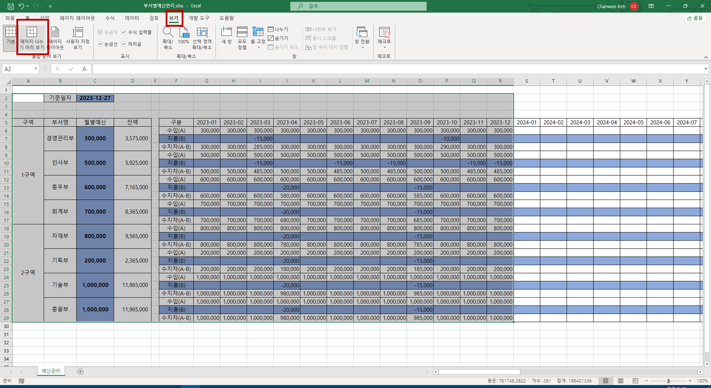The height and width of the screenshot is (388, 711).
Task: Click the Share button
Action: (x=695, y=18)
